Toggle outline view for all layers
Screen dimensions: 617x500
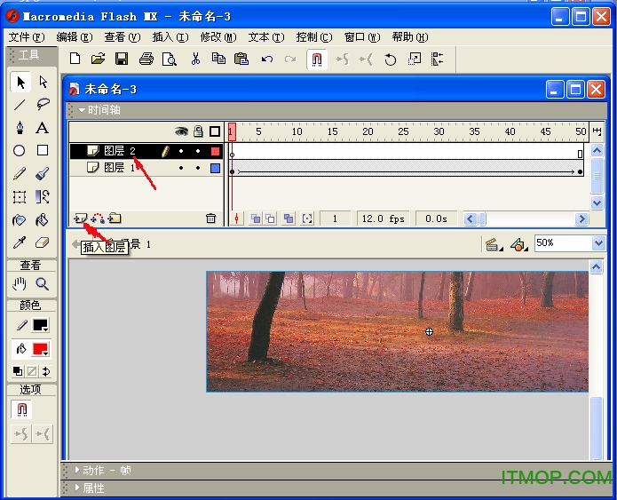[x=215, y=131]
